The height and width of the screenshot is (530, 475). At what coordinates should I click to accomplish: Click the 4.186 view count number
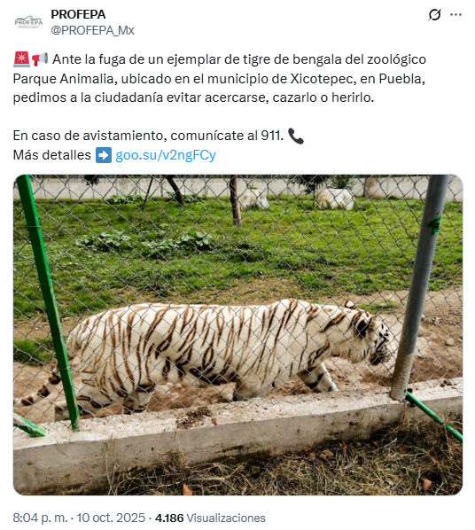click(x=169, y=518)
